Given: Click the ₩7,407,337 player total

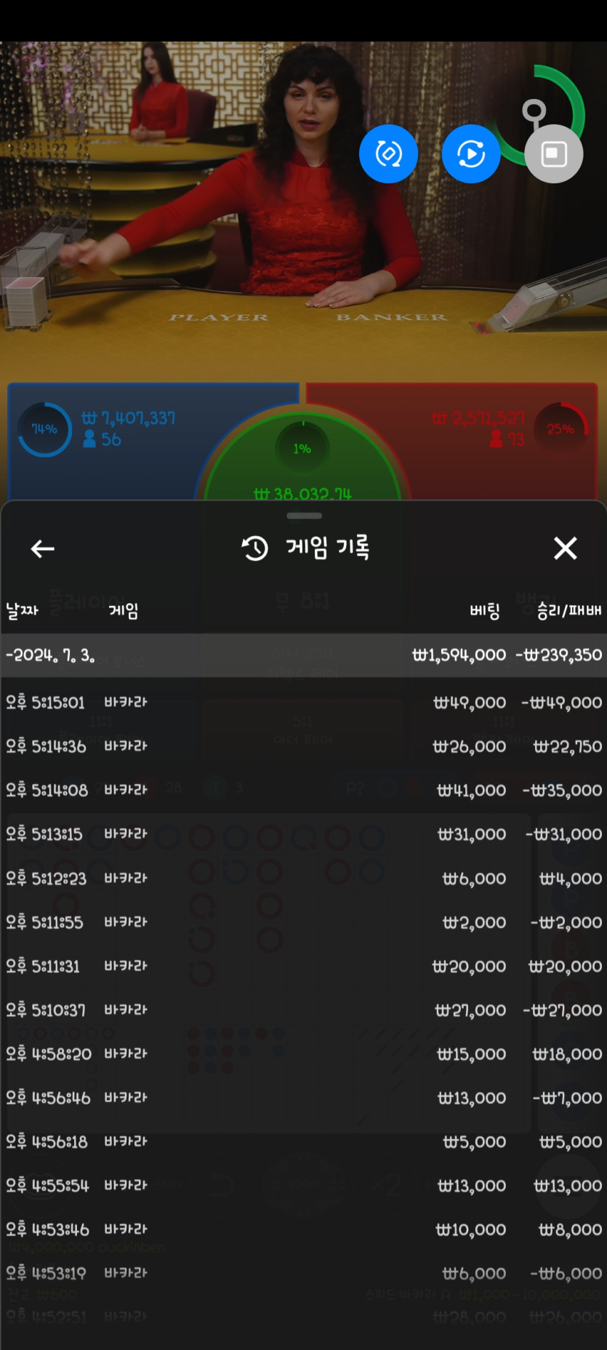Looking at the screenshot, I should click(x=129, y=418).
